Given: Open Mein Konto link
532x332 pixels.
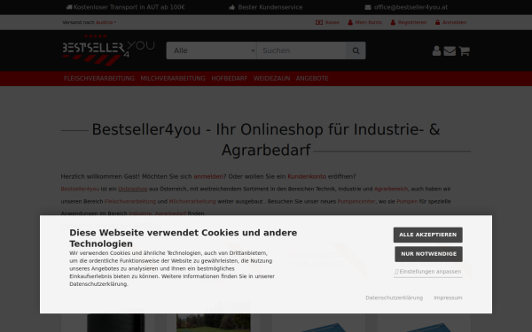Looking at the screenshot, I should 364,22.
